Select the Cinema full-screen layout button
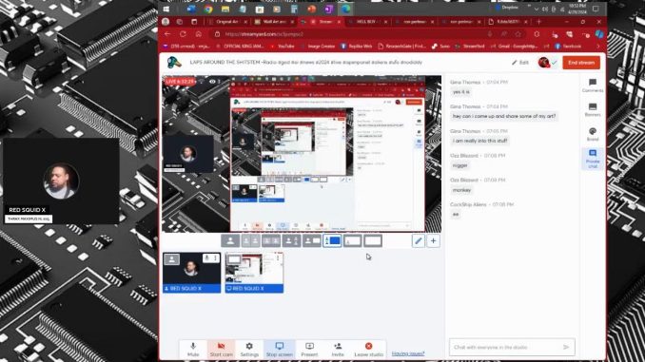The image size is (645, 362). (x=373, y=240)
